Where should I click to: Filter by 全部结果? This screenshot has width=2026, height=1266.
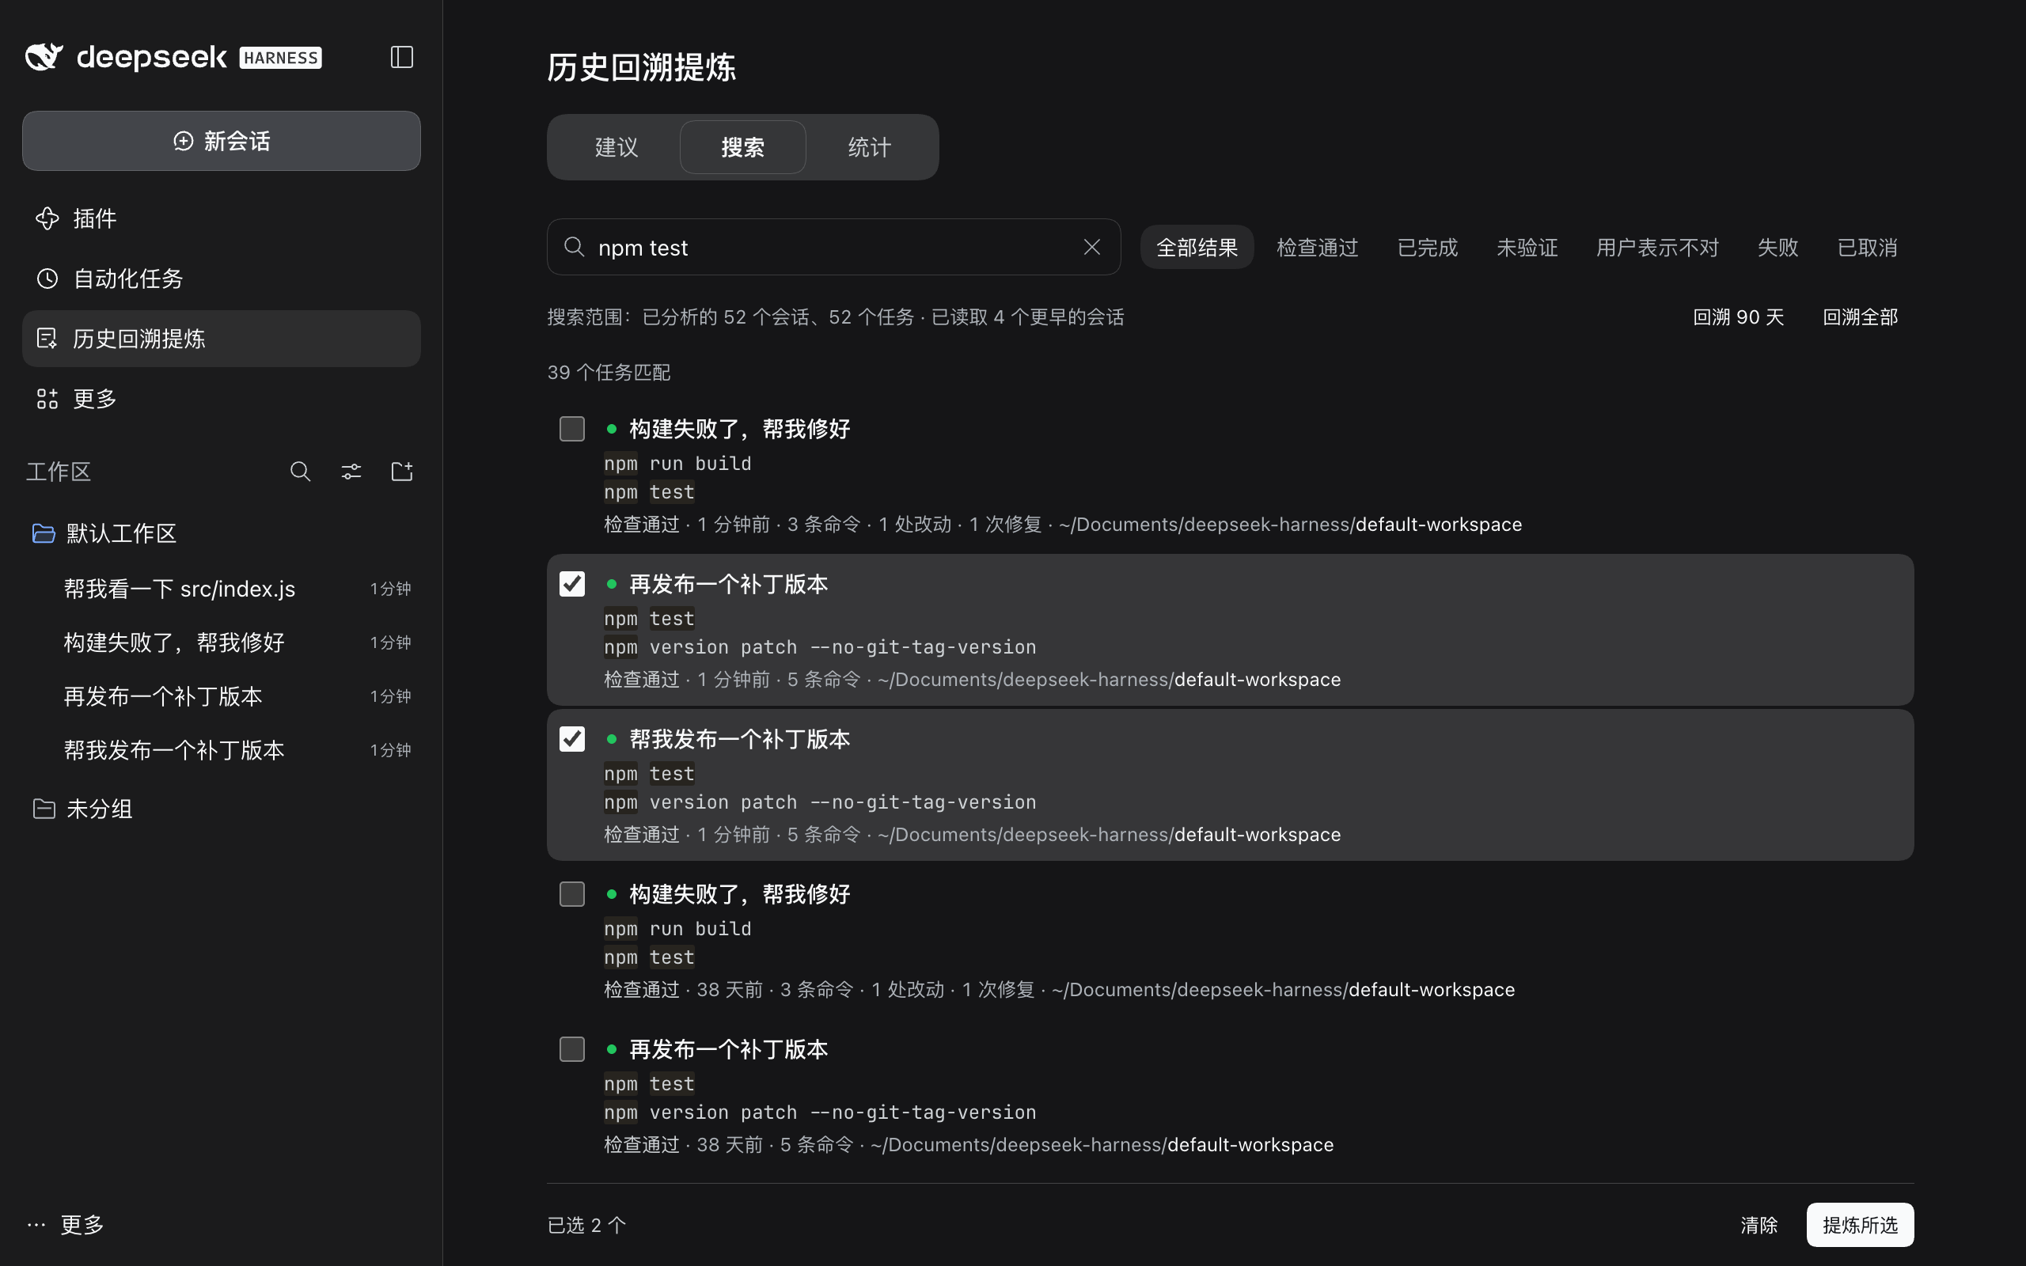pos(1197,247)
